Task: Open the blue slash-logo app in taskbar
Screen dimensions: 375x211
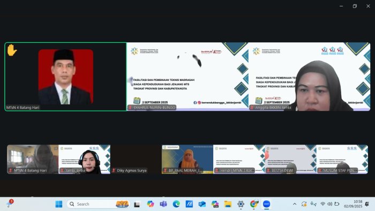Action: [x=189, y=204]
